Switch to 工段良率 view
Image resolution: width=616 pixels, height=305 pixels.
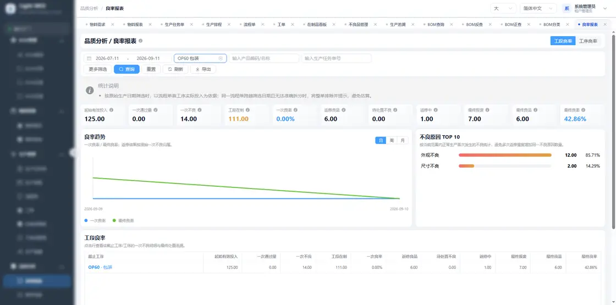tap(563, 41)
